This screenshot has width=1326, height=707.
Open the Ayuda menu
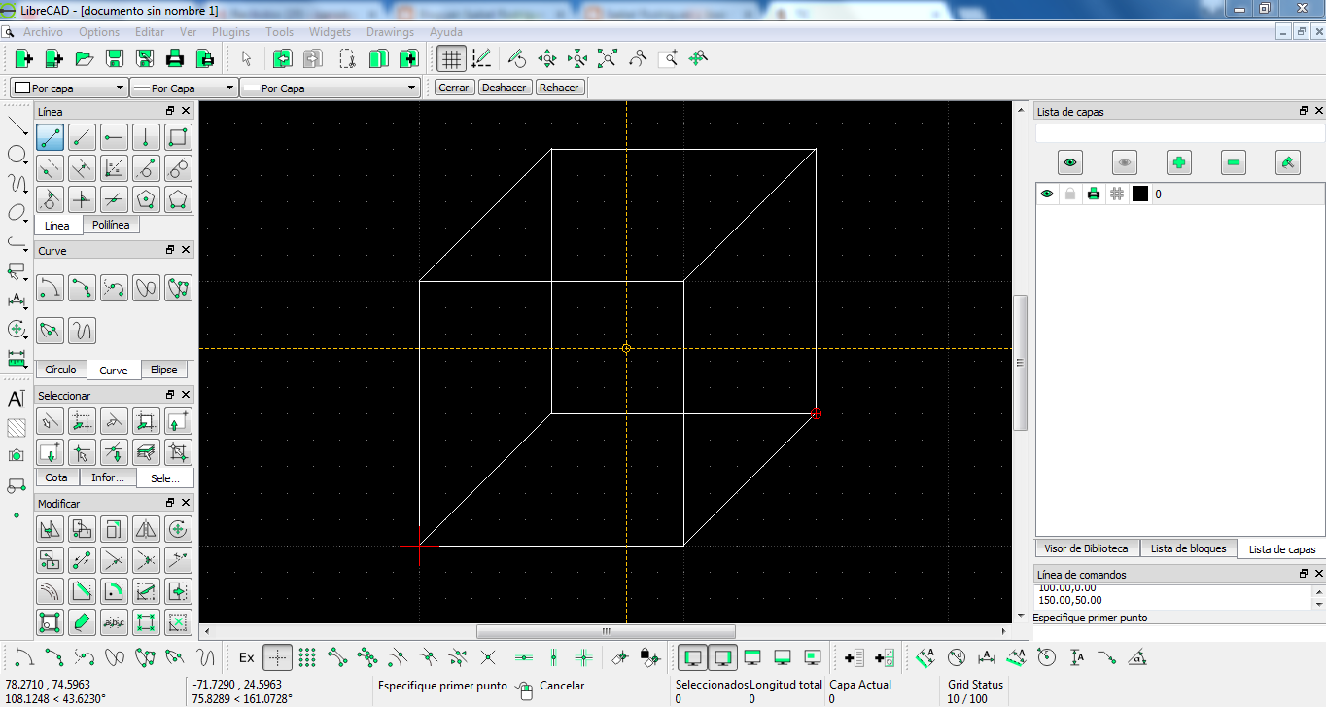(446, 32)
